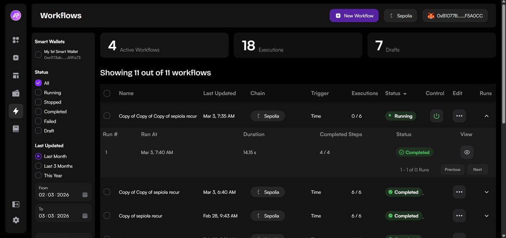Viewport: 506px width, 238px height.
Task: Open three-dots menu for Copy of Copy of sepiola recur
Action: click(x=459, y=192)
